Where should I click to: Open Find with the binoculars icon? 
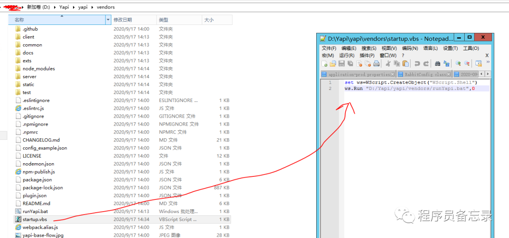tap(437, 63)
